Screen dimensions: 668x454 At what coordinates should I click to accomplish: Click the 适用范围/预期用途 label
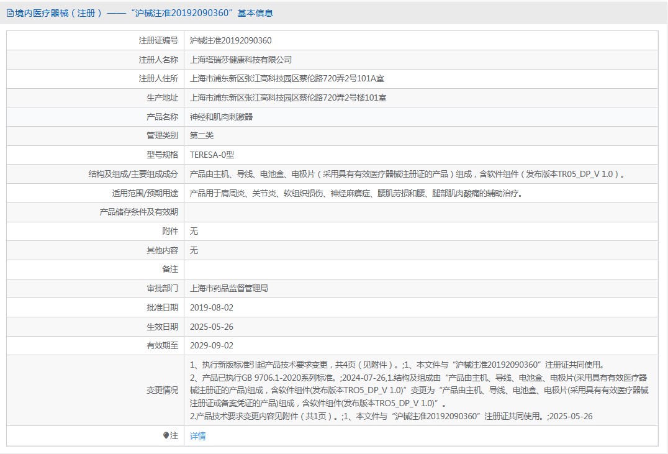tap(145, 193)
